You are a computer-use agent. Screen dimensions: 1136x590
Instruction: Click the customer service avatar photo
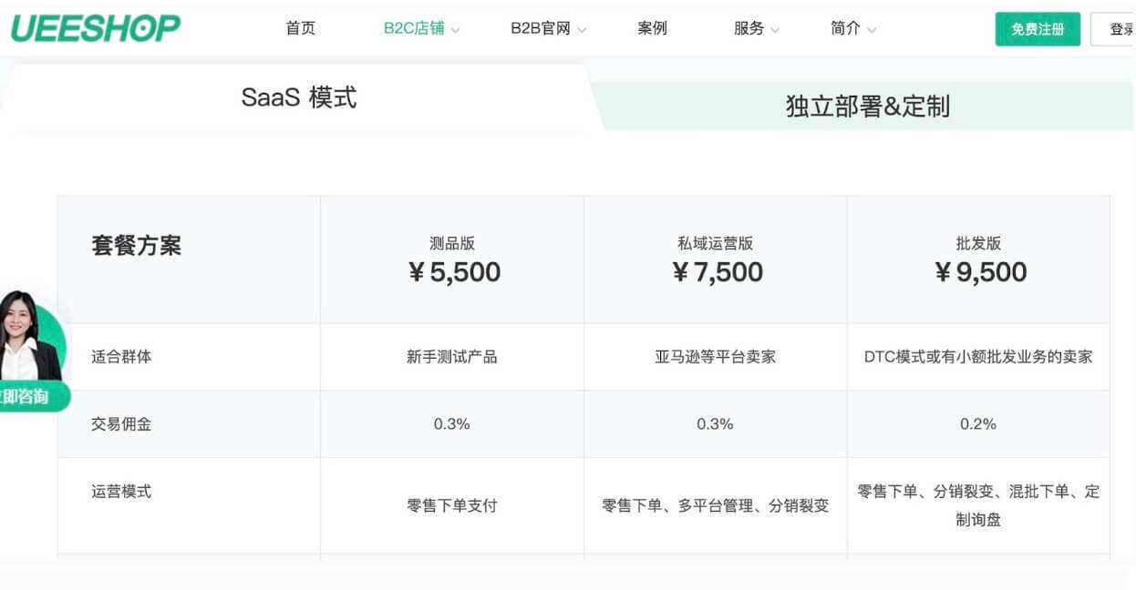click(27, 339)
